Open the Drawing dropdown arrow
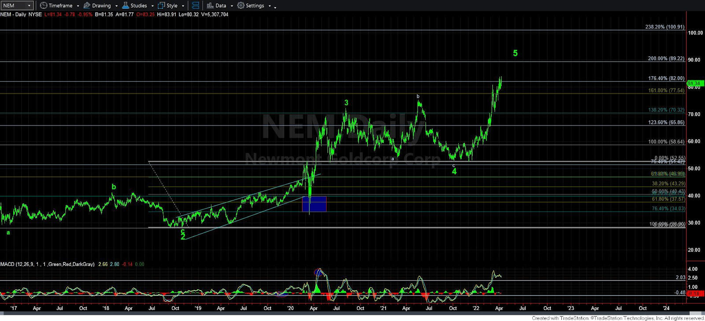The height and width of the screenshot is (321, 705). 116,6
